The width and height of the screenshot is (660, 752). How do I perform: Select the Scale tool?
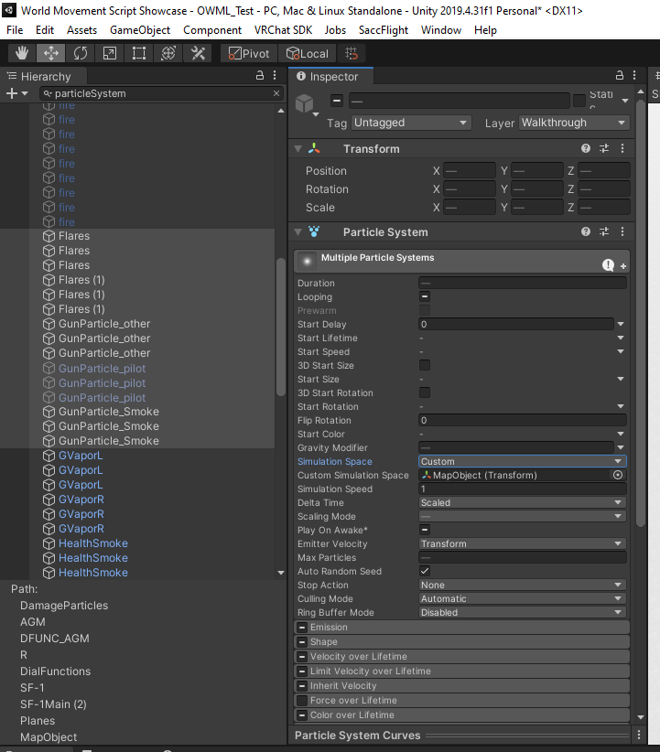tap(110, 53)
